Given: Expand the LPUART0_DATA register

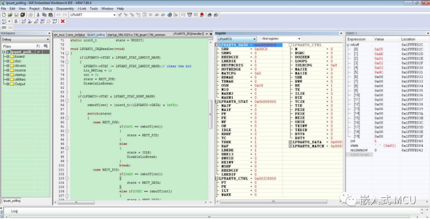Looking at the screenshot, I should (x=290, y=142).
